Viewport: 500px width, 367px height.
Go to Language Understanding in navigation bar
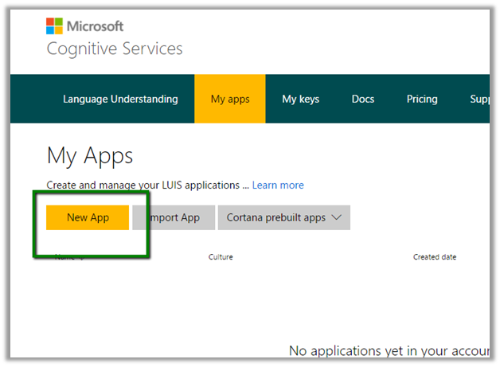(x=120, y=100)
